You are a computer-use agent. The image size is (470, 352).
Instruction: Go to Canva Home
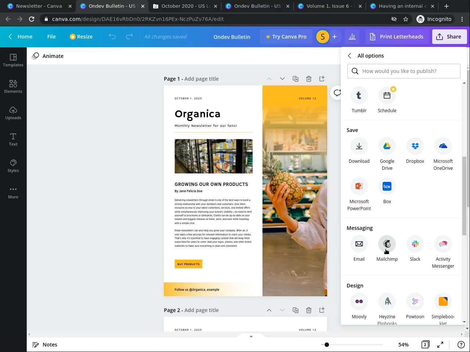21,37
